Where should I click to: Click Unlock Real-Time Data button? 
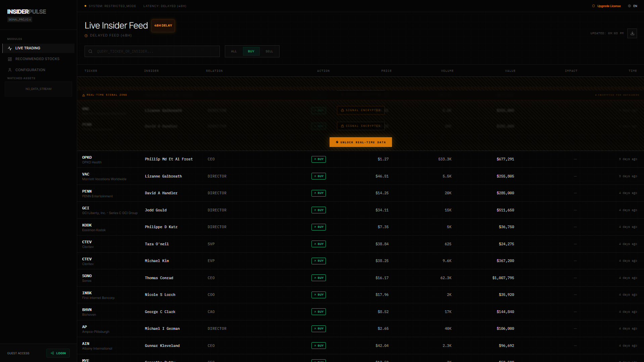click(360, 142)
